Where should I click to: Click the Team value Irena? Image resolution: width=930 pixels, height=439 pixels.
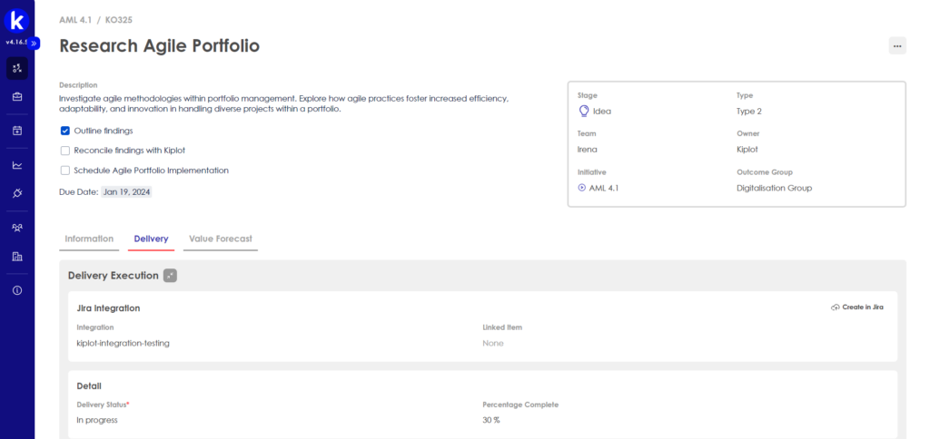tap(588, 150)
